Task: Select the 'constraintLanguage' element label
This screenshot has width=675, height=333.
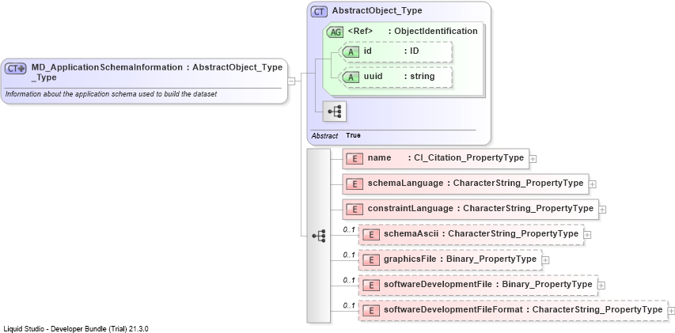Action: point(410,209)
